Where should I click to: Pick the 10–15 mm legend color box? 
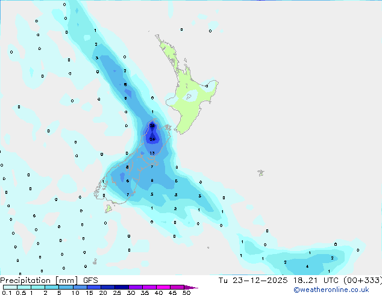pos(80,287)
